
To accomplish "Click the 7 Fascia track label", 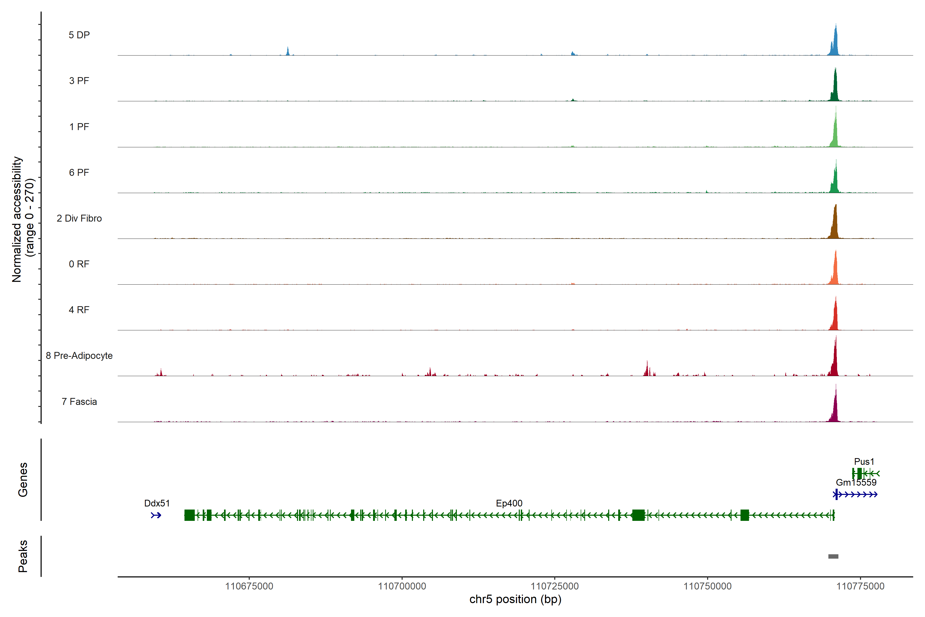I will pyautogui.click(x=79, y=401).
